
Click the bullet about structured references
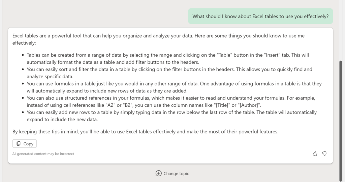pyautogui.click(x=168, y=102)
